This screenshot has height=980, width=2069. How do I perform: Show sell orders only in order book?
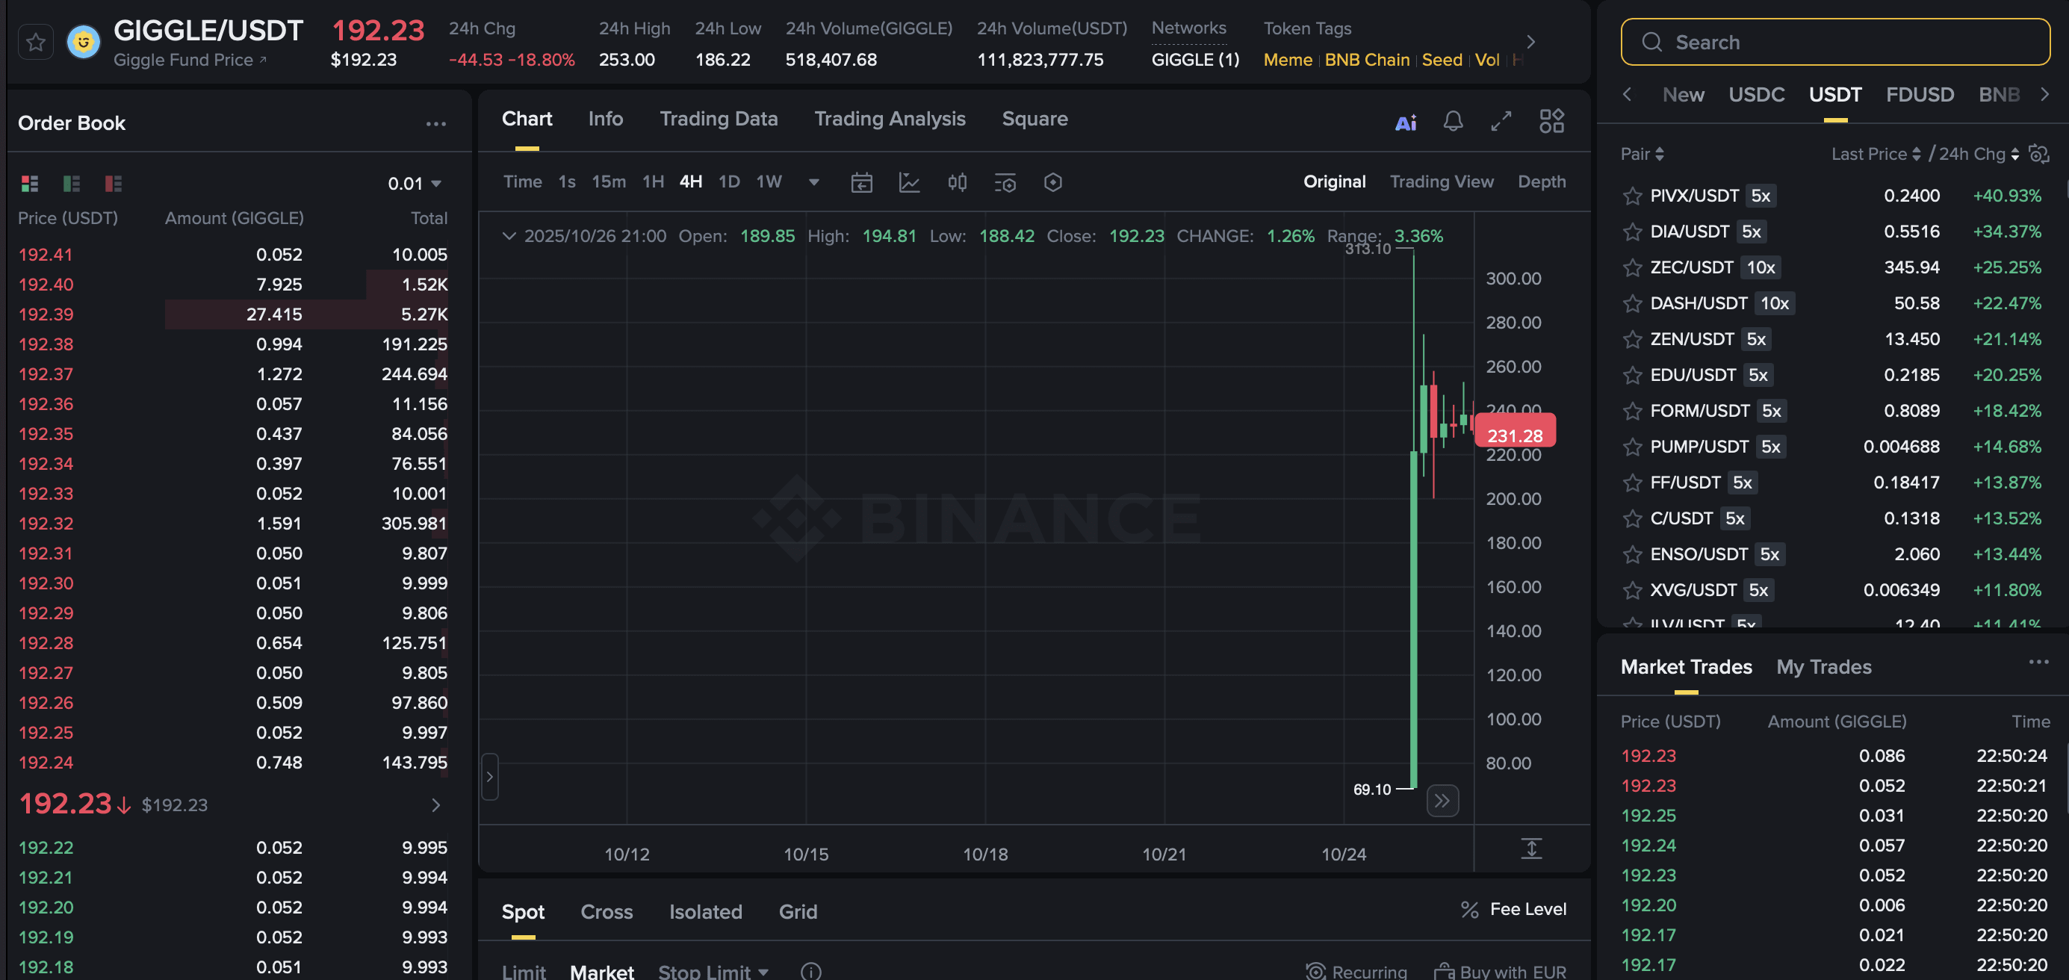[x=114, y=184]
